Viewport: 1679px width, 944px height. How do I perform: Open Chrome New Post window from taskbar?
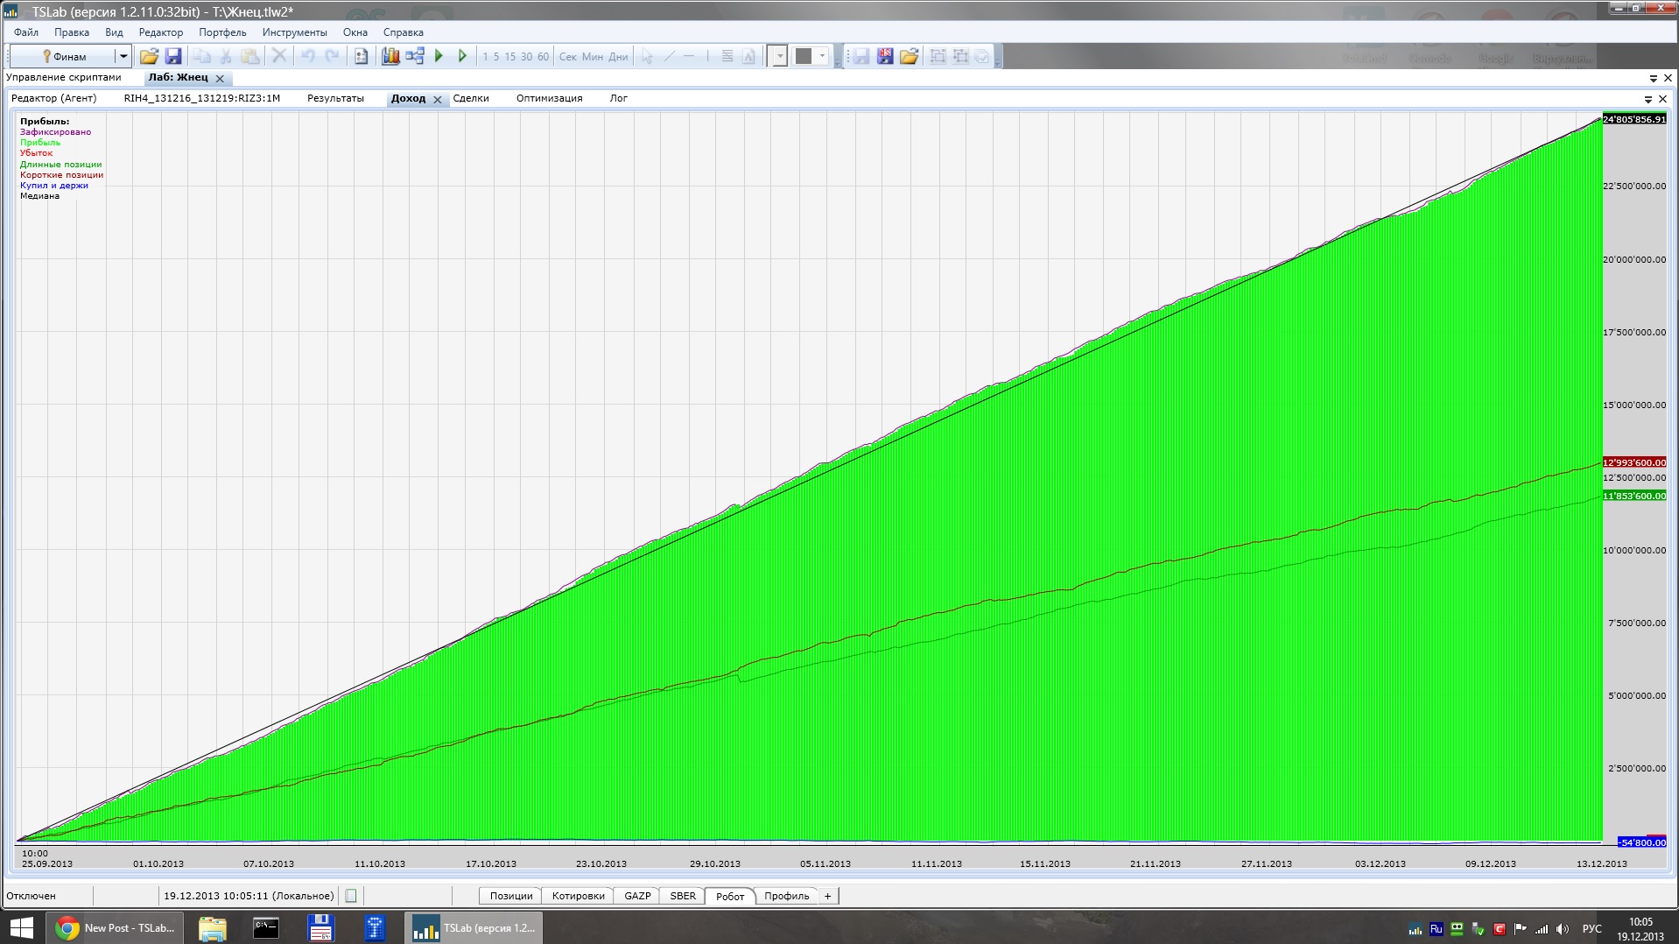(x=117, y=928)
